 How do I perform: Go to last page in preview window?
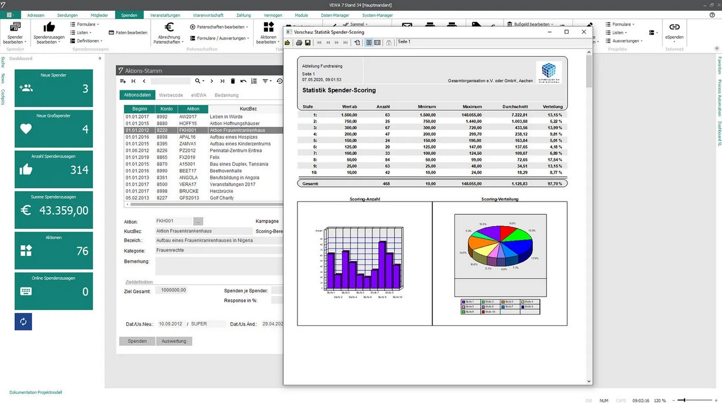tap(345, 43)
